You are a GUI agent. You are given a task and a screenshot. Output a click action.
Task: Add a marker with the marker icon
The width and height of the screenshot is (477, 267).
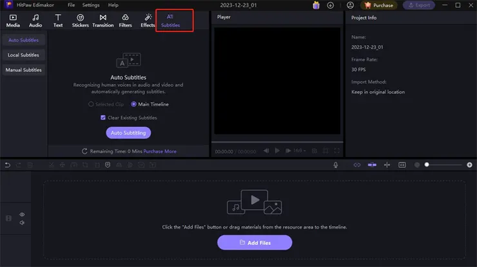(108, 165)
